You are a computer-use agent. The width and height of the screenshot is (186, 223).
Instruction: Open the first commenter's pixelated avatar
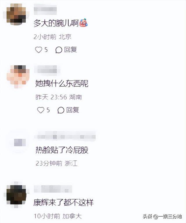pyautogui.click(x=16, y=14)
